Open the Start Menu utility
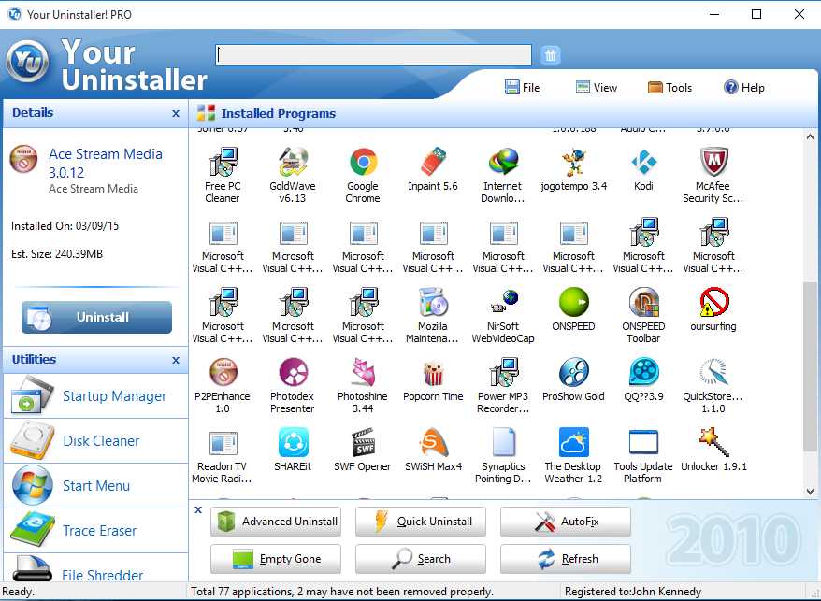The width and height of the screenshot is (821, 601). (x=95, y=486)
